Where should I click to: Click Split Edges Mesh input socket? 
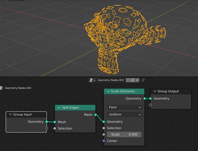[55, 122]
